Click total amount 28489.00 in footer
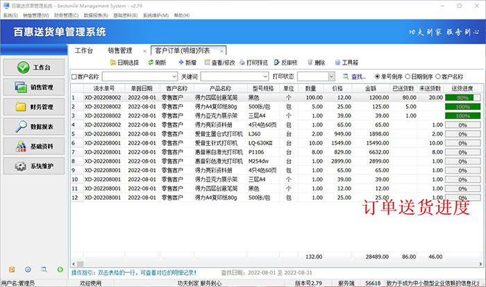The image size is (486, 287). 377,256
